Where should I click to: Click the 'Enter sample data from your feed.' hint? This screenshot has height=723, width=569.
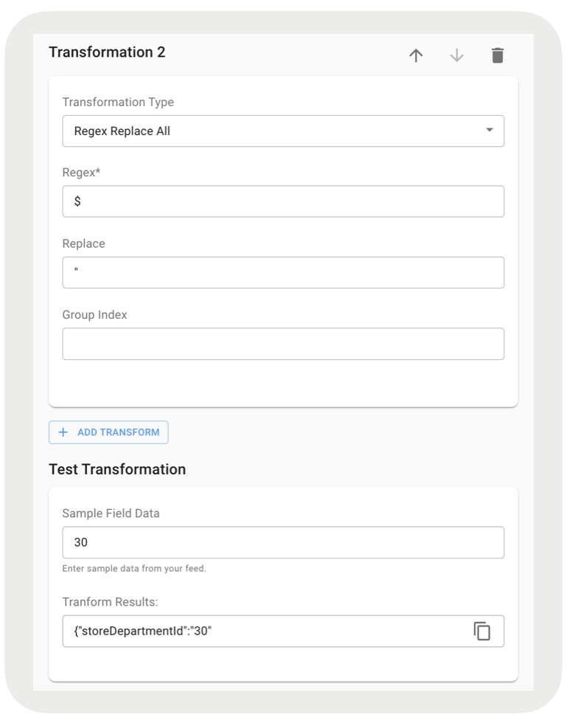pyautogui.click(x=134, y=569)
